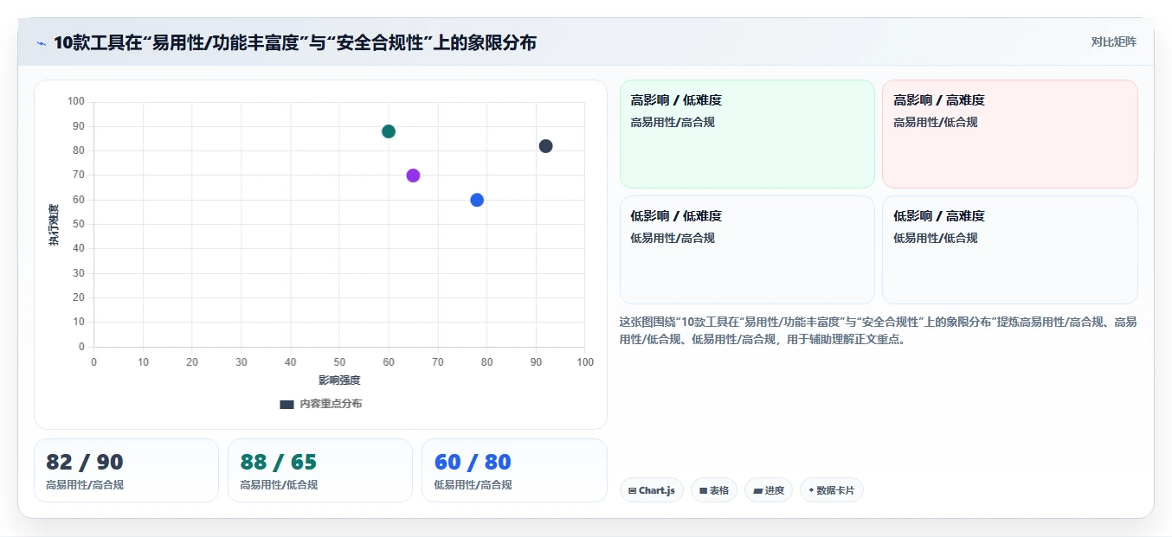The height and width of the screenshot is (537, 1172).
Task: Select the purple dot in the scatter chart
Action: point(413,176)
